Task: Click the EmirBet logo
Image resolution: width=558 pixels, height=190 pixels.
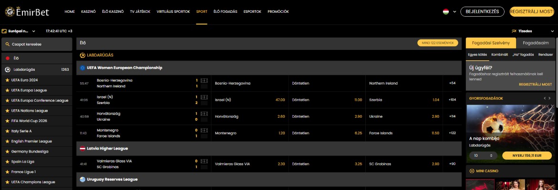Action: coord(27,12)
